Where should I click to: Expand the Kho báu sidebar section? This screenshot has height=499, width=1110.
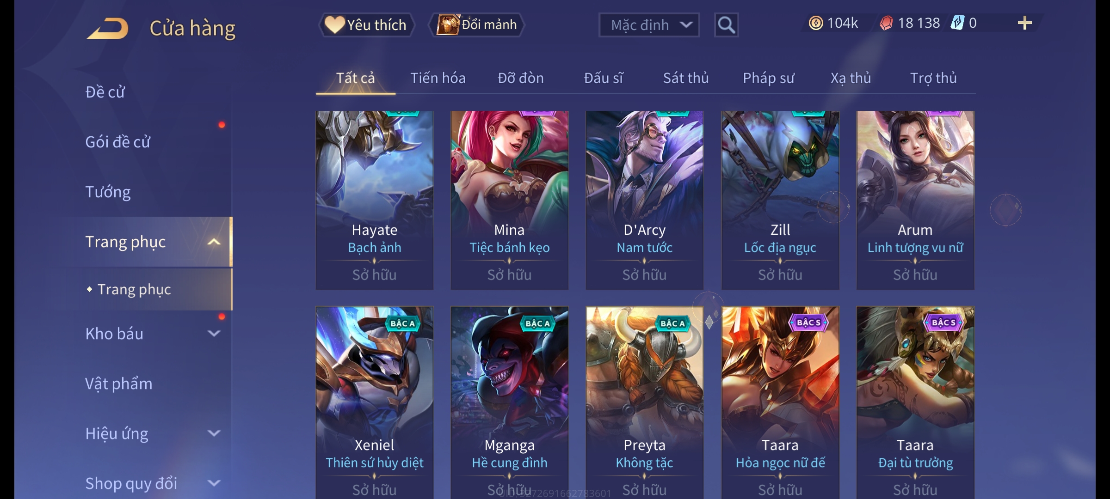(214, 333)
